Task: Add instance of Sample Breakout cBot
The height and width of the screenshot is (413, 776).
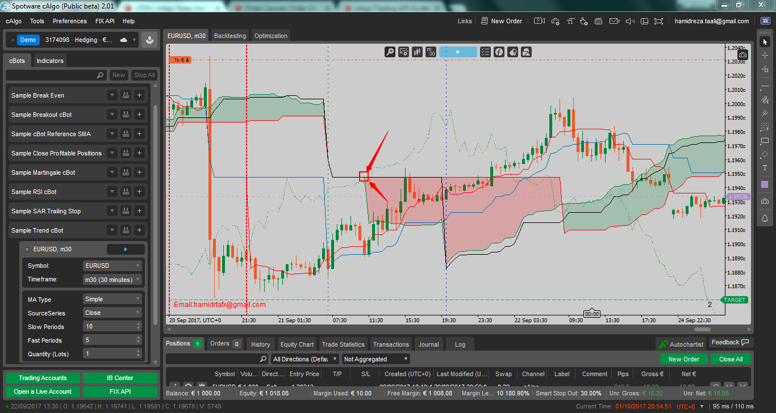Action: [x=139, y=115]
